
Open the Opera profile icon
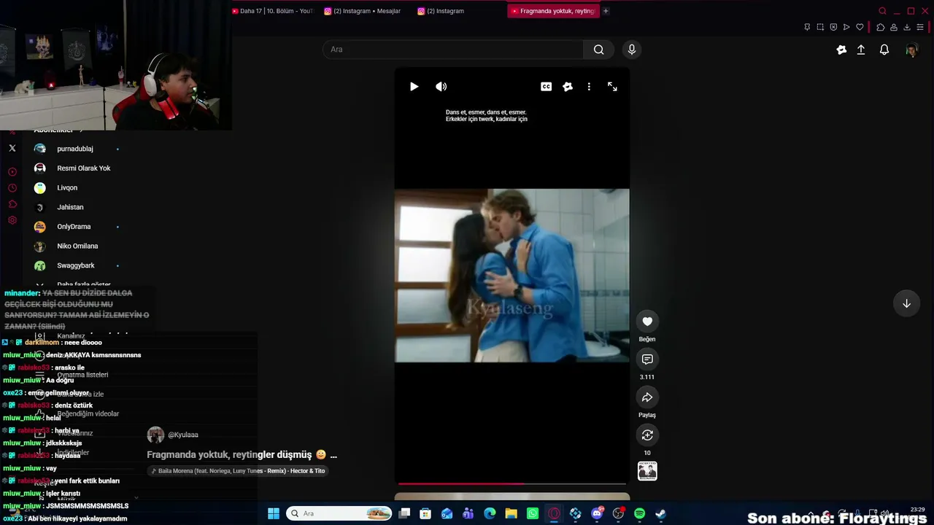894,27
